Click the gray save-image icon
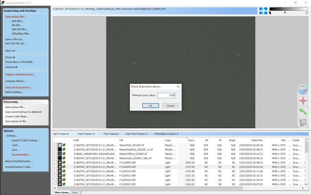This screenshot has height=195, width=311. pyautogui.click(x=303, y=123)
